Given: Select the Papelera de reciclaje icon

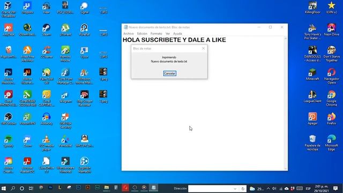Looking at the screenshot, I should 312,143.
